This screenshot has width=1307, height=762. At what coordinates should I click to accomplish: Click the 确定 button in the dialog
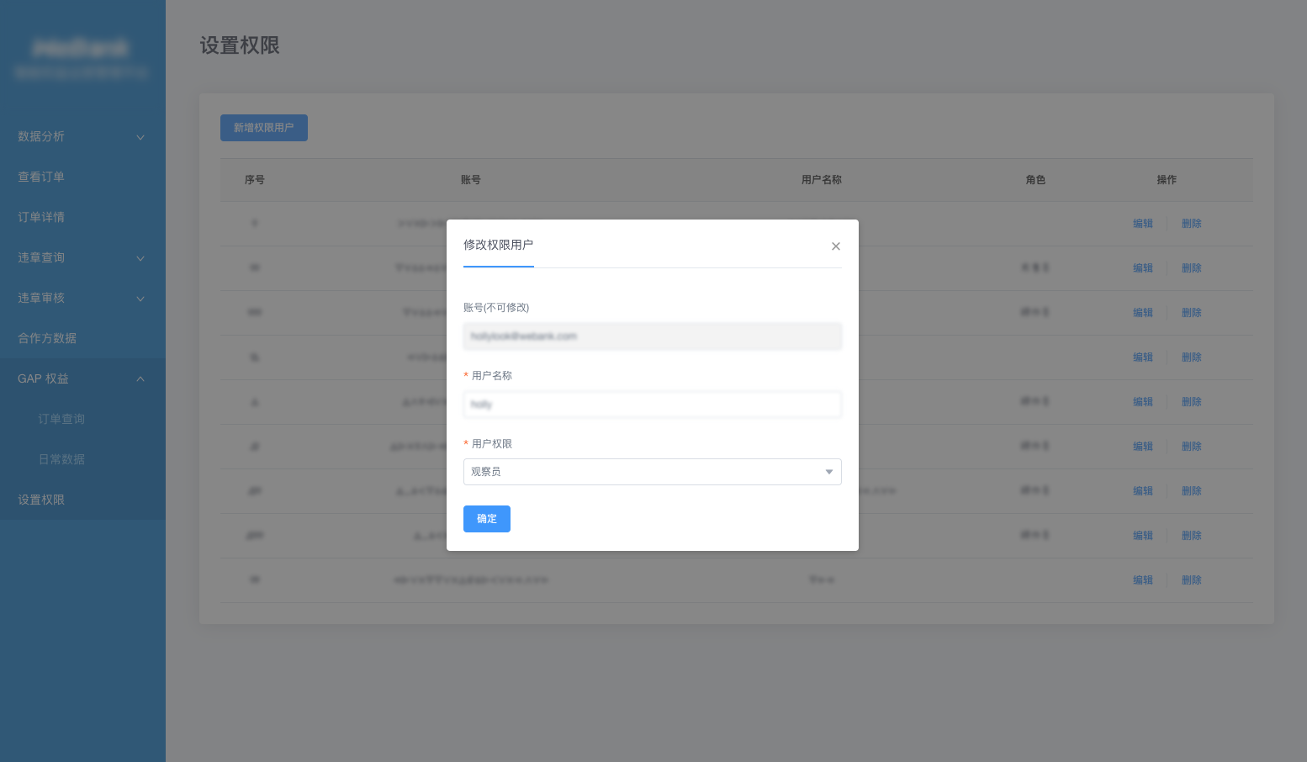coord(486,519)
